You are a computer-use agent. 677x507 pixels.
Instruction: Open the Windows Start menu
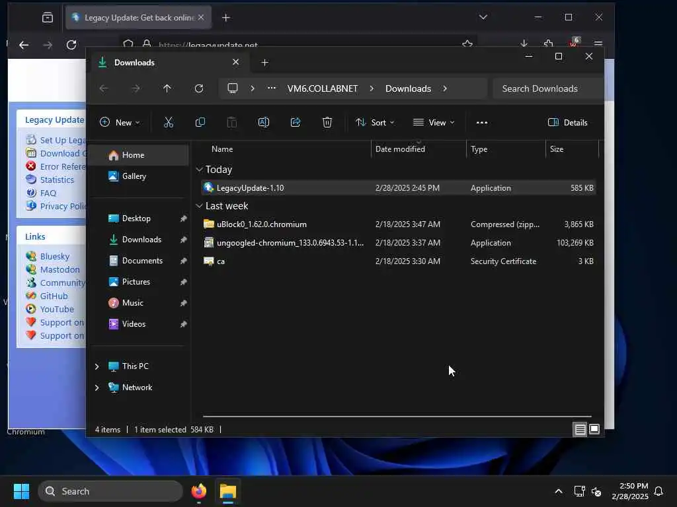pyautogui.click(x=21, y=491)
